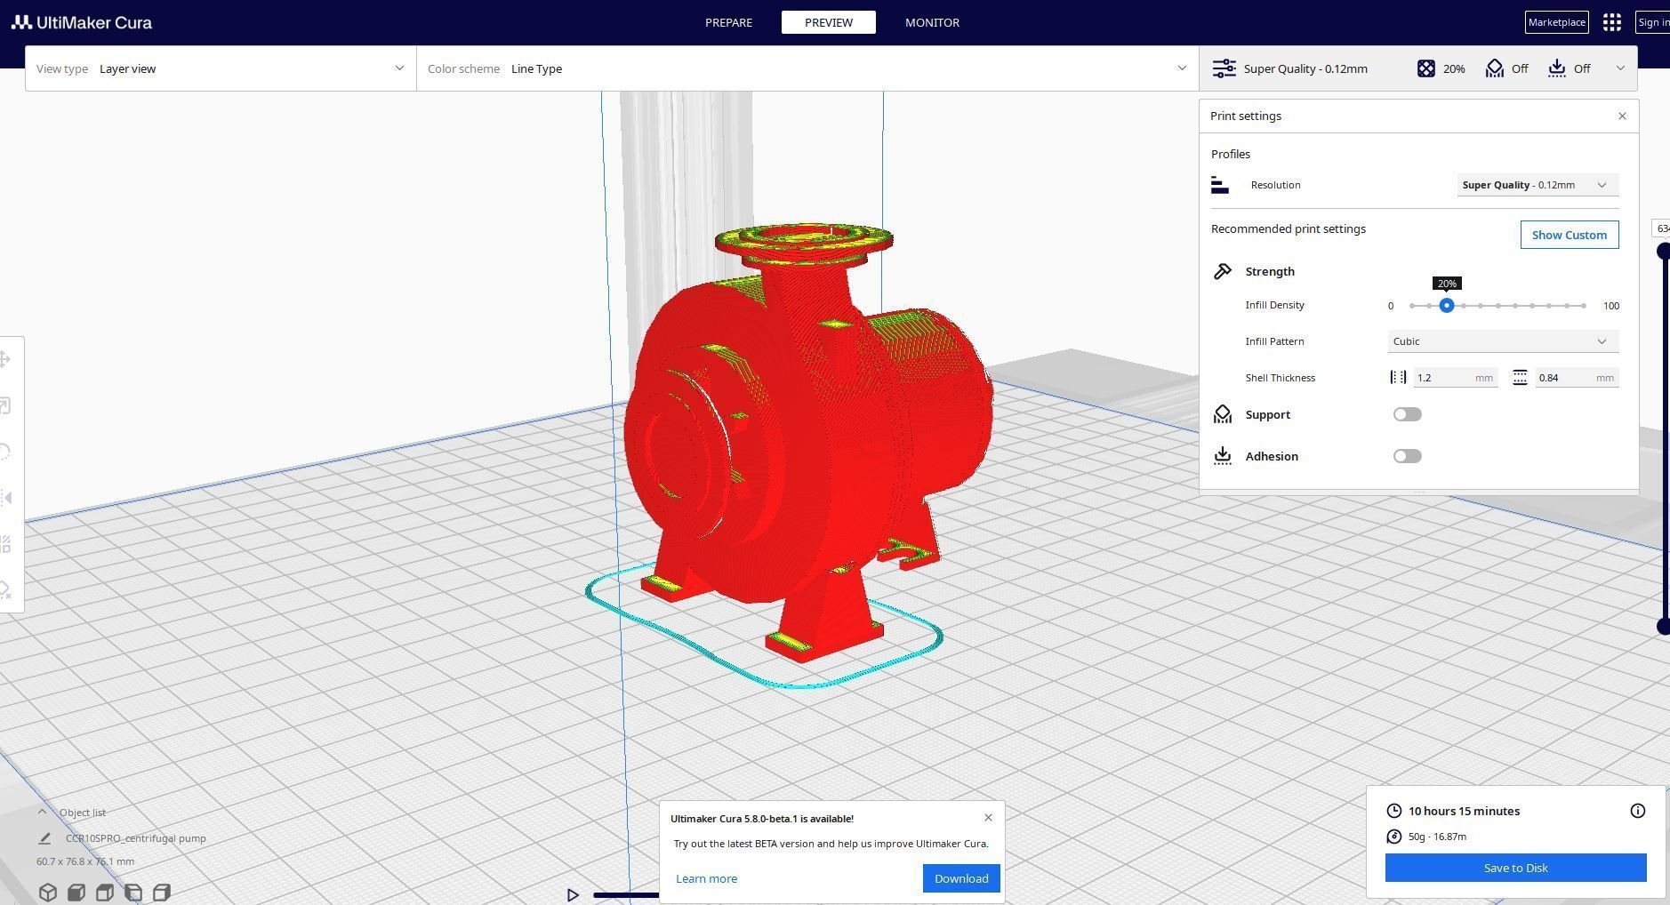The height and width of the screenshot is (905, 1670).
Task: Click the clock icon beside print time
Action: (1393, 811)
